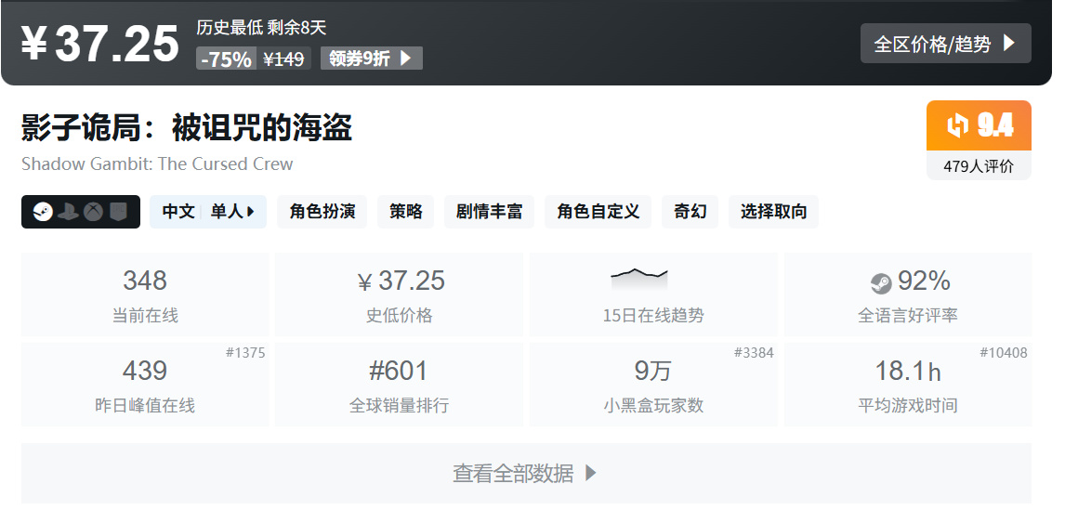Image resolution: width=1065 pixels, height=523 pixels.
Task: Click the 史低价格 ¥37.25 stat card
Action: (399, 294)
